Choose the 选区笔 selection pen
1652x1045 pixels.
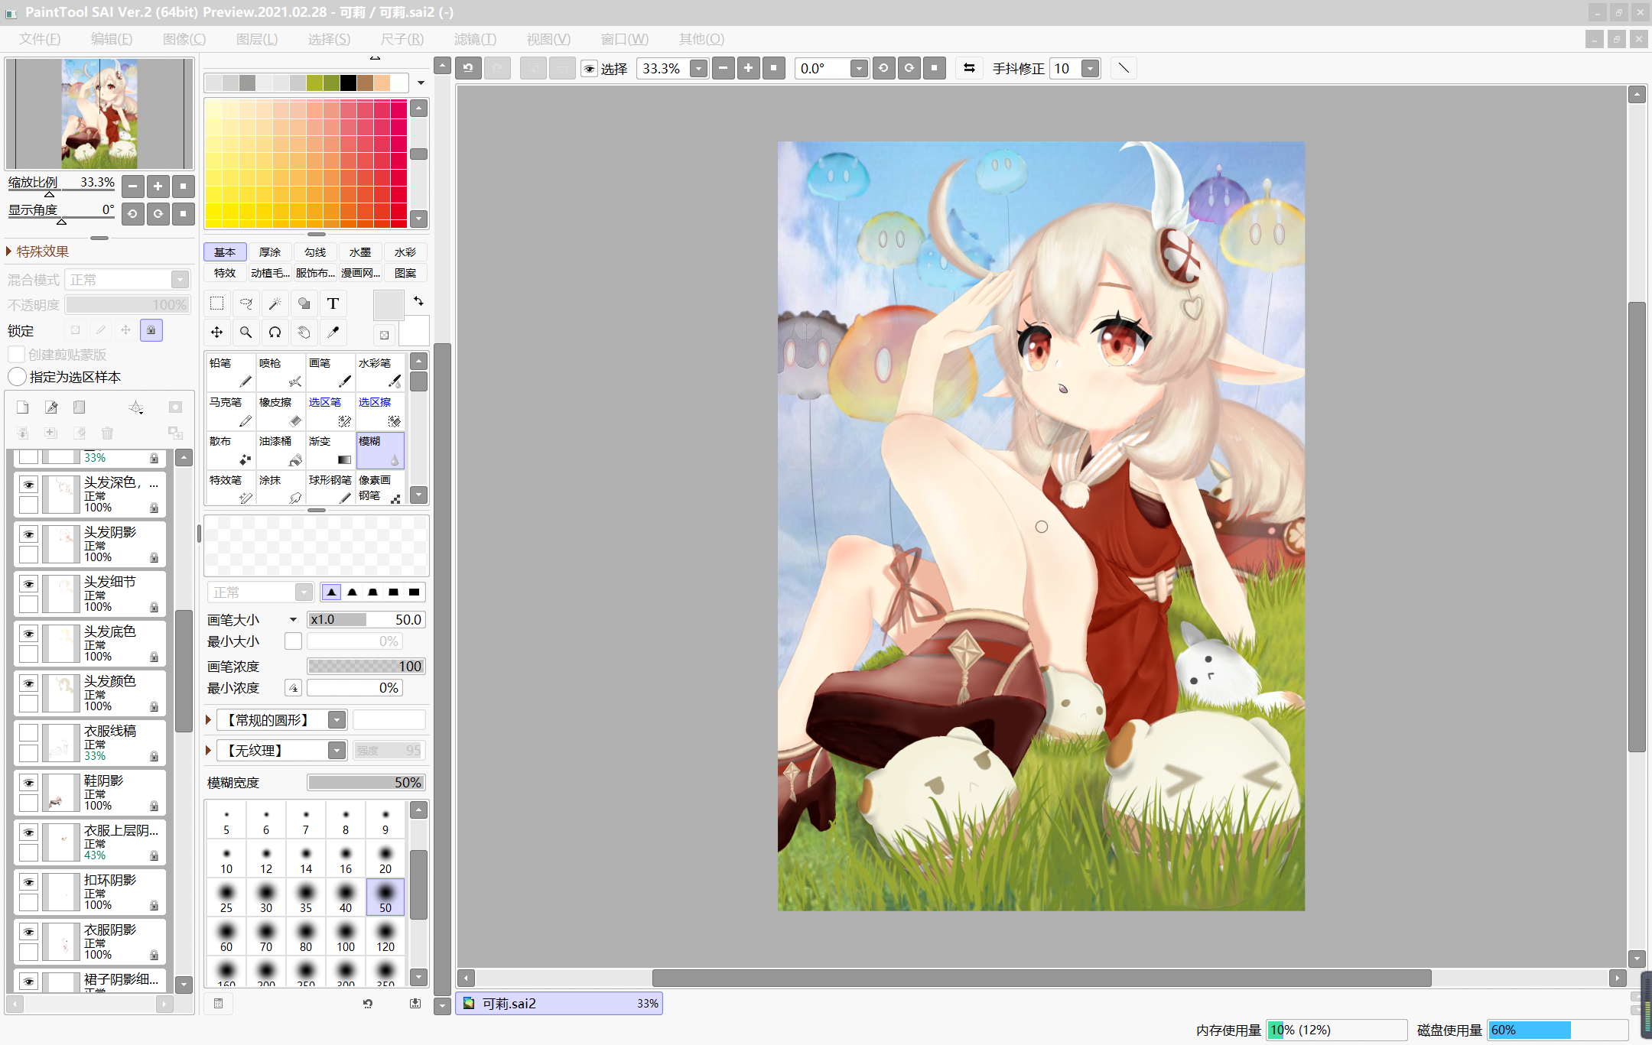pyautogui.click(x=330, y=411)
